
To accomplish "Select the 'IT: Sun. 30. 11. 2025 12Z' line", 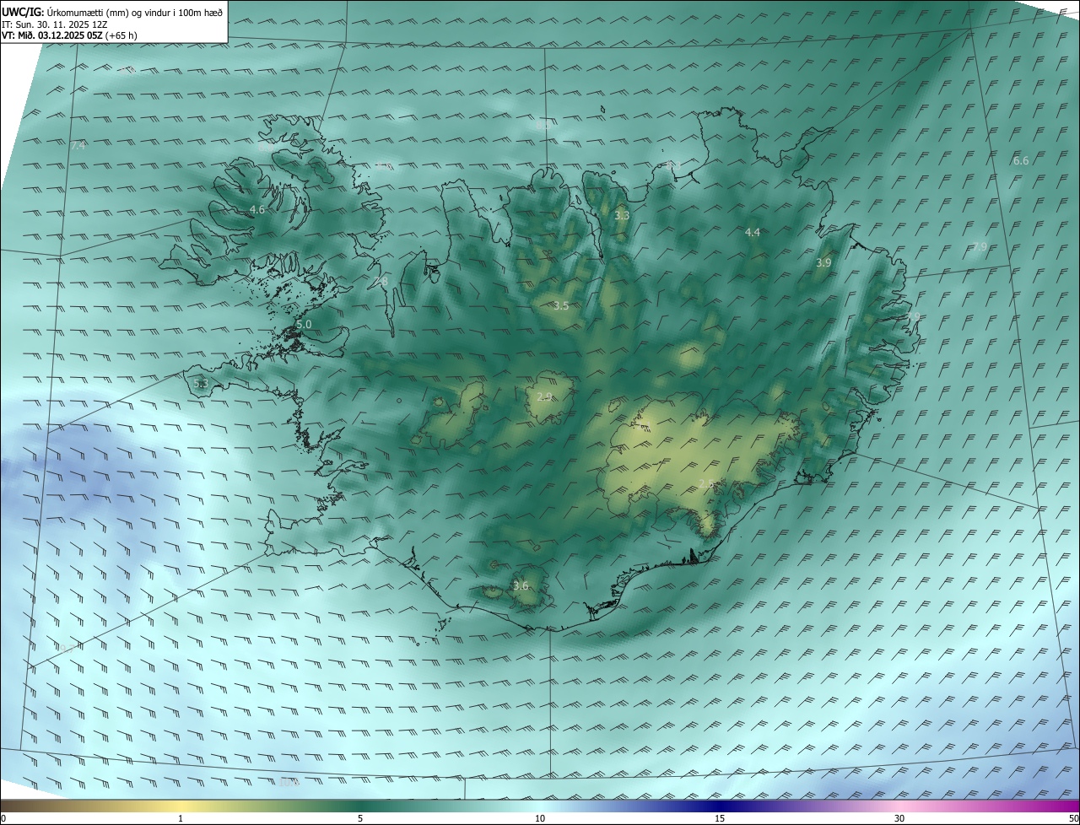I will (x=55, y=24).
